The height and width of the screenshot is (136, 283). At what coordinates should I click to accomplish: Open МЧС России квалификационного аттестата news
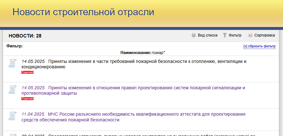133,117
